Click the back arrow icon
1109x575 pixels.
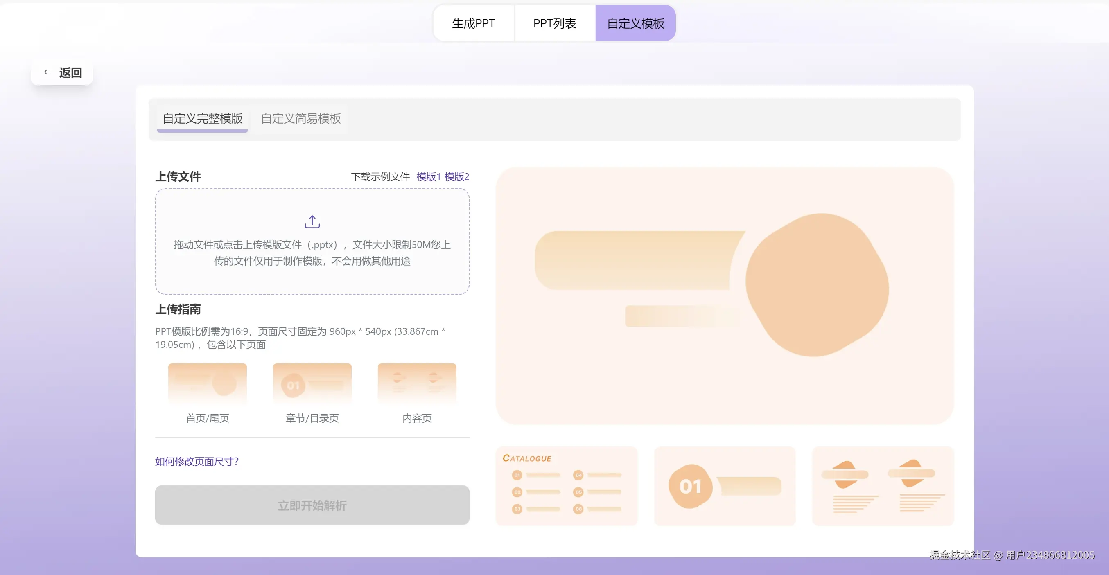point(47,72)
